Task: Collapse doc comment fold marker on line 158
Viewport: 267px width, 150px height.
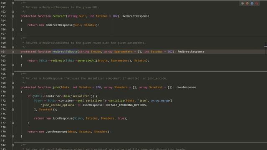Action: click(x=13, y=38)
